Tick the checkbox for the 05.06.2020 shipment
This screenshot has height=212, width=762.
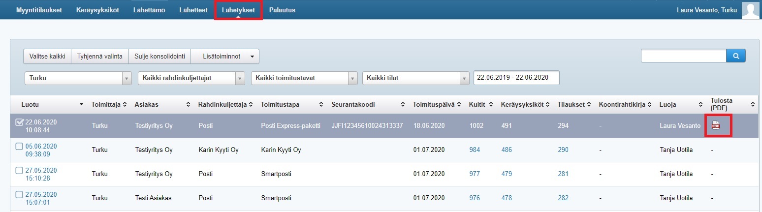coord(19,147)
